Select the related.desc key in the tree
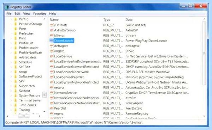The width and height of the screenshot is (212, 130). point(28,57)
